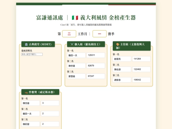Edit individual second place score 82679
The image size is (172, 129).
[96, 66]
